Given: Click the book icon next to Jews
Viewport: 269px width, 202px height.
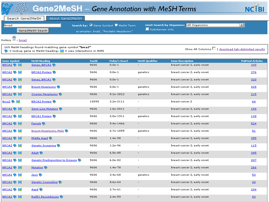Looking at the screenshot, I should (40, 175).
